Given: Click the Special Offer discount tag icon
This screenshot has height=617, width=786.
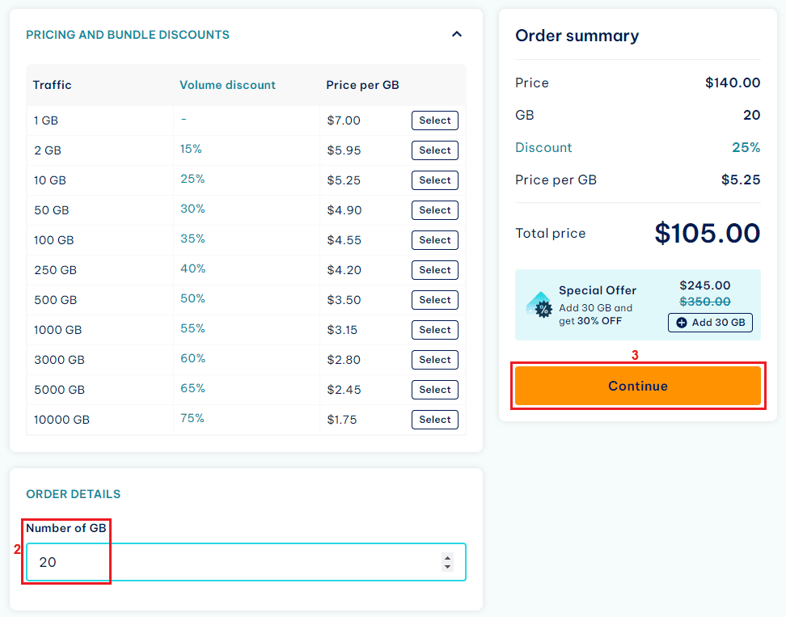Looking at the screenshot, I should click(x=539, y=306).
